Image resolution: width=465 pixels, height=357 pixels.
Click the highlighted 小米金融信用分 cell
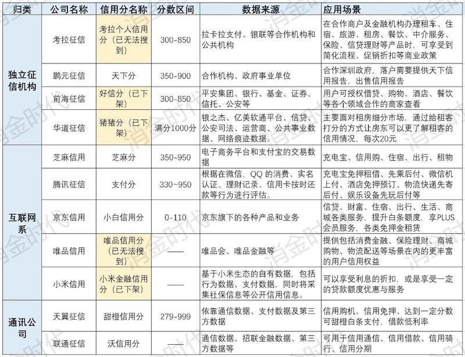point(123,283)
